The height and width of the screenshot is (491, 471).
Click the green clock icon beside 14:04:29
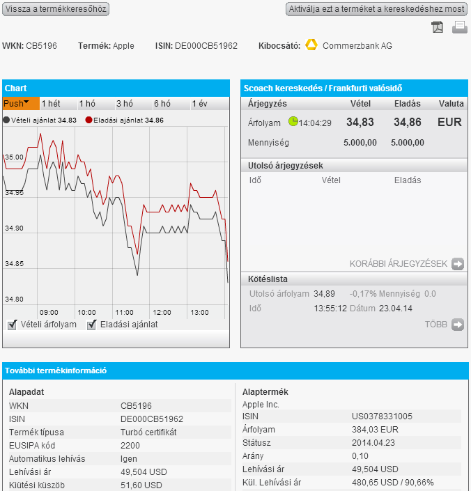(293, 121)
